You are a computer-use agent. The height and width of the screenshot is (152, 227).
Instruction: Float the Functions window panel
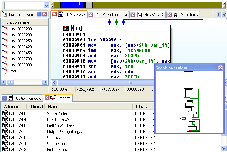[39, 14]
